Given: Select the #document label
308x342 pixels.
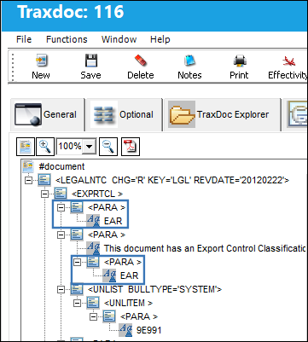Looking at the screenshot, I should [61, 166].
